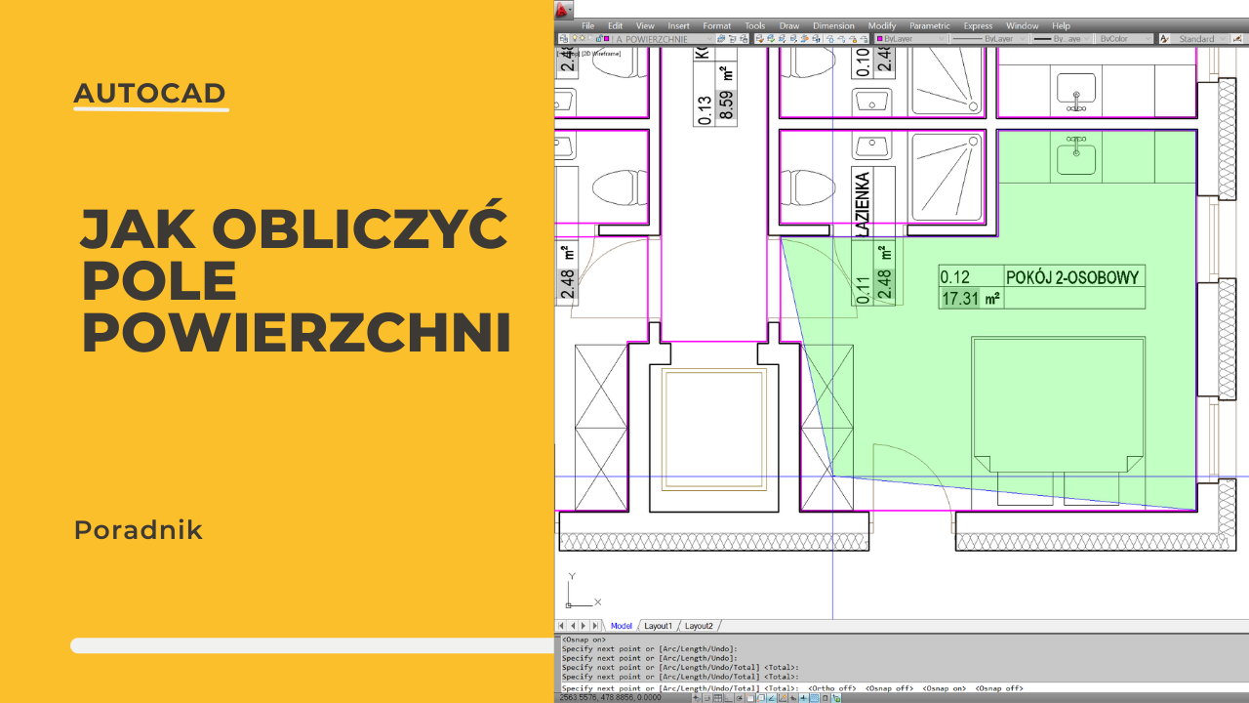Image resolution: width=1249 pixels, height=703 pixels.
Task: Toggle Show Lineweight in status bar
Action: (803, 698)
